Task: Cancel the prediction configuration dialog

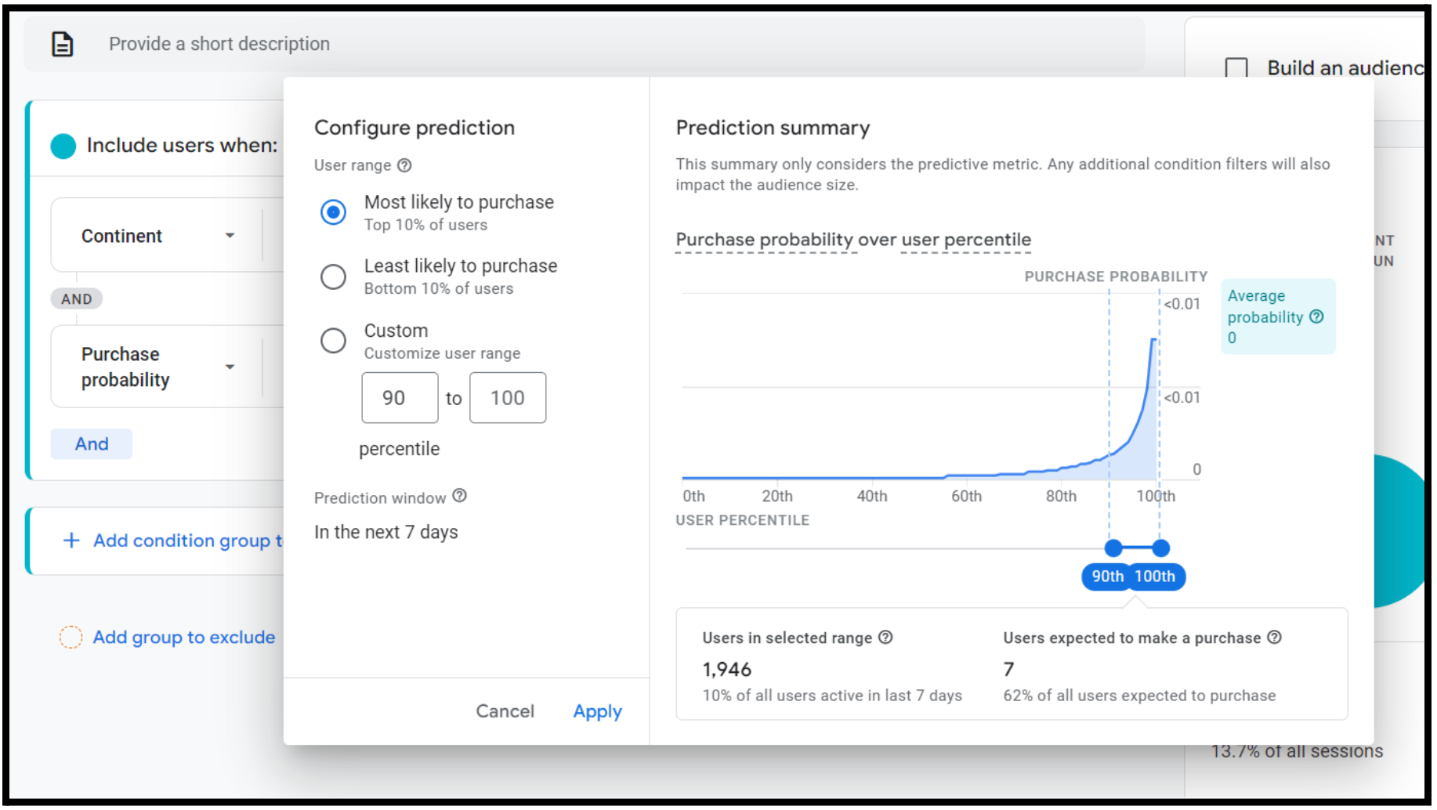Action: [505, 711]
